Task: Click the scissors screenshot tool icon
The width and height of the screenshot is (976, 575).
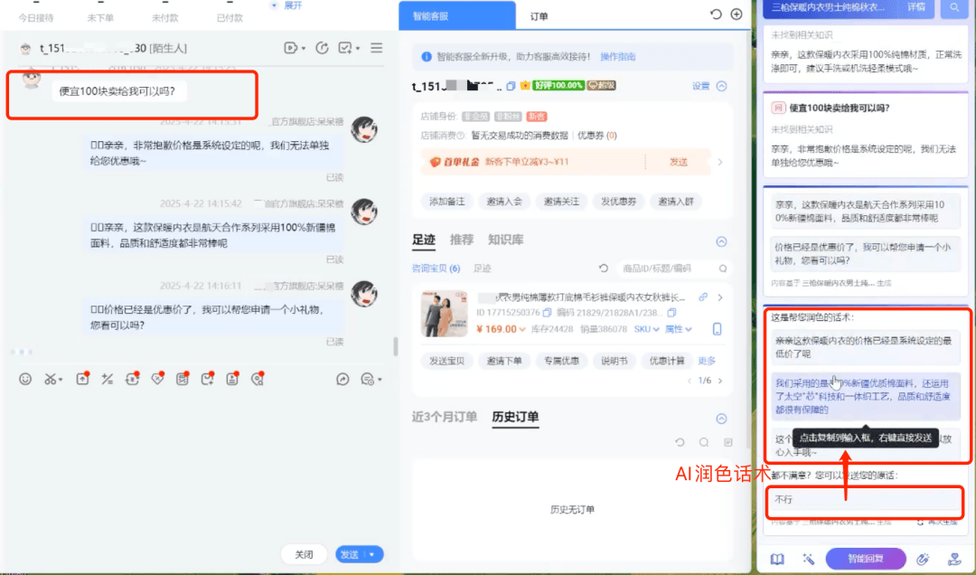Action: tap(51, 380)
